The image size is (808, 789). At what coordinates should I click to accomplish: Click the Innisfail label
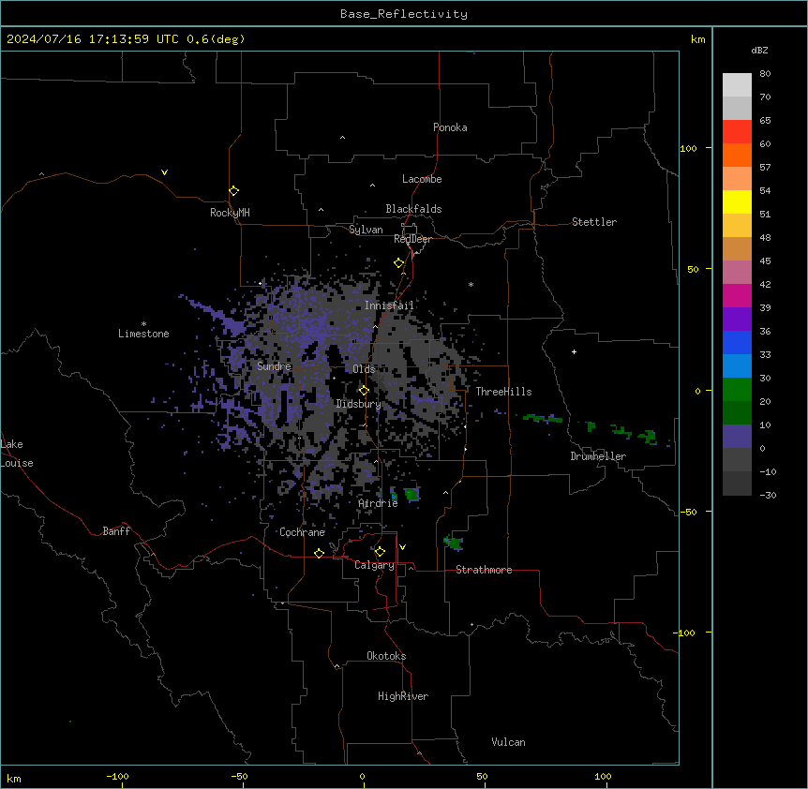pos(389,305)
